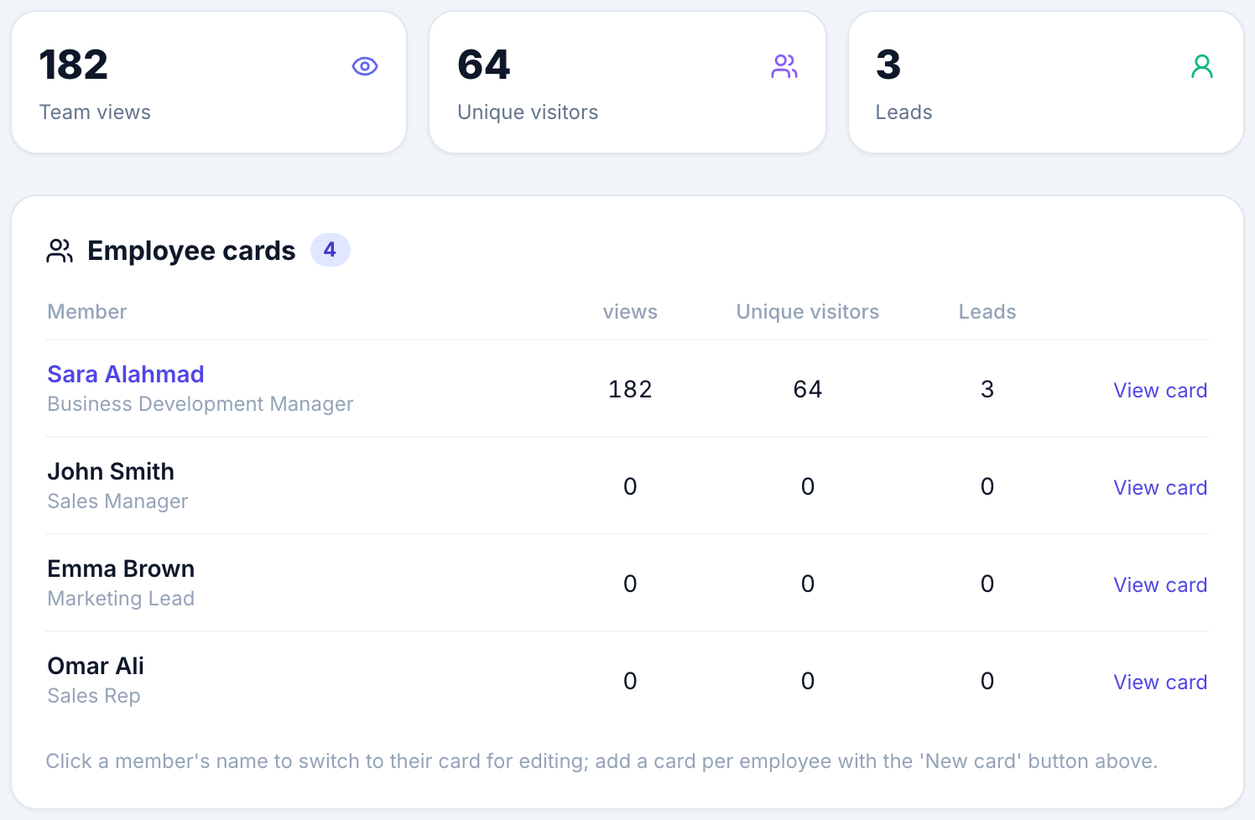The image size is (1255, 820).
Task: Click Omar Ali's leads value of 0
Action: click(x=987, y=681)
